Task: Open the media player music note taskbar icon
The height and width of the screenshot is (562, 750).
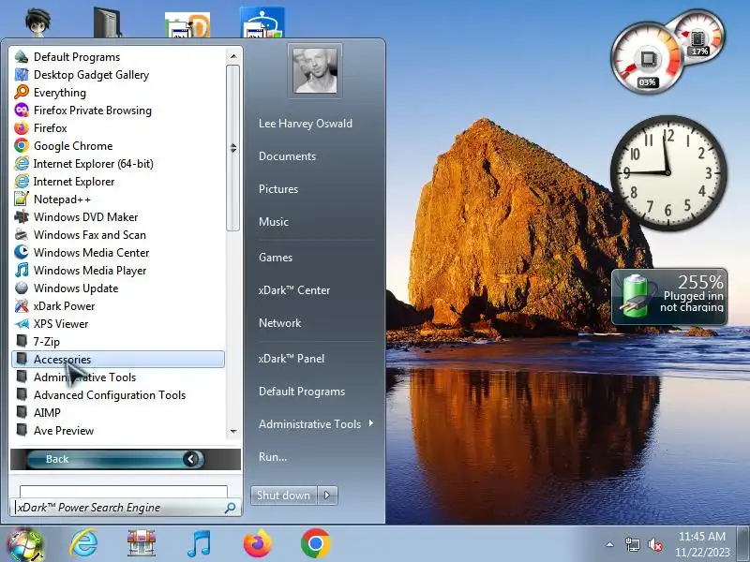Action: click(x=199, y=544)
